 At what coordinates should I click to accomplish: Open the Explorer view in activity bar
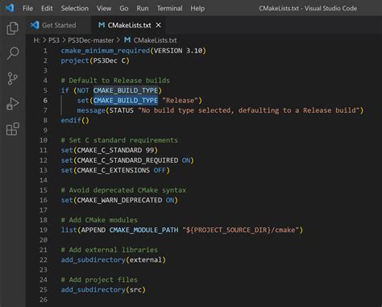coord(12,28)
